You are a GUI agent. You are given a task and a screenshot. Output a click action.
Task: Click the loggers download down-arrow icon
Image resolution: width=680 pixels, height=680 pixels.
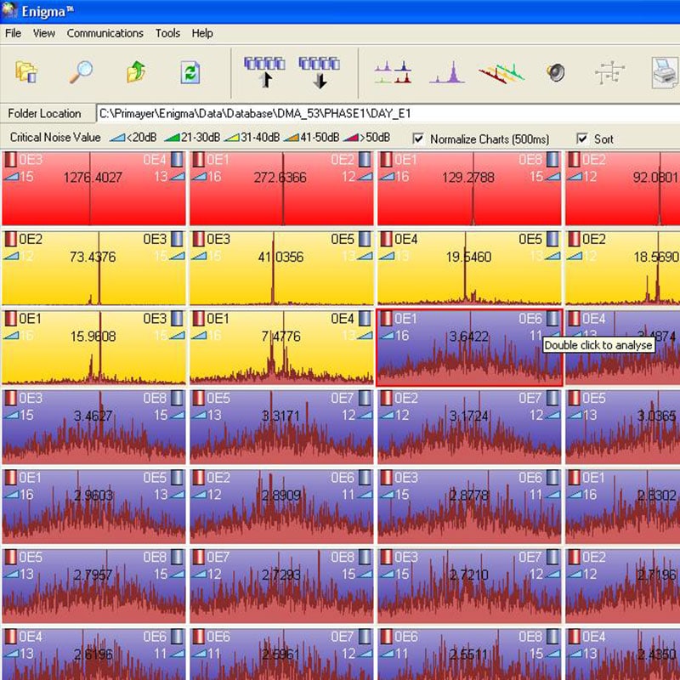point(319,72)
